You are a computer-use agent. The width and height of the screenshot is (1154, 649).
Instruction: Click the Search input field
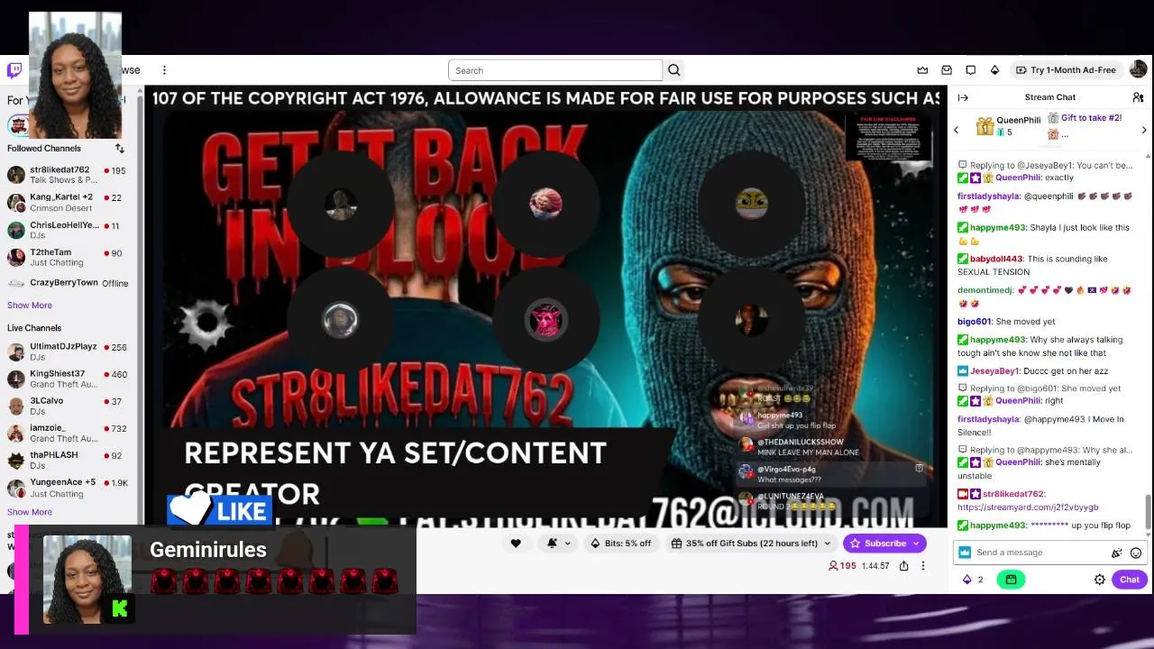555,70
